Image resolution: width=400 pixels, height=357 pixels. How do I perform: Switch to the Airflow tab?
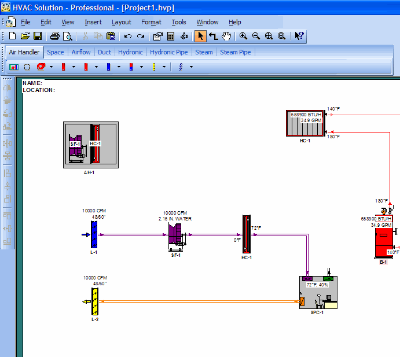[x=81, y=52]
